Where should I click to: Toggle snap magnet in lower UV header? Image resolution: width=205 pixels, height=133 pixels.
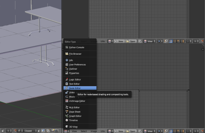[x=202, y=131]
